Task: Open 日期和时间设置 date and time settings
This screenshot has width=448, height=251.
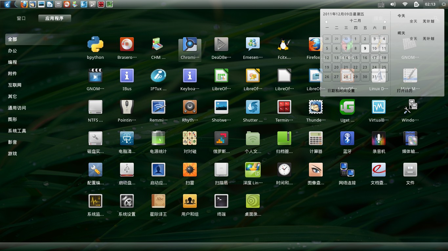Action: 341,91
